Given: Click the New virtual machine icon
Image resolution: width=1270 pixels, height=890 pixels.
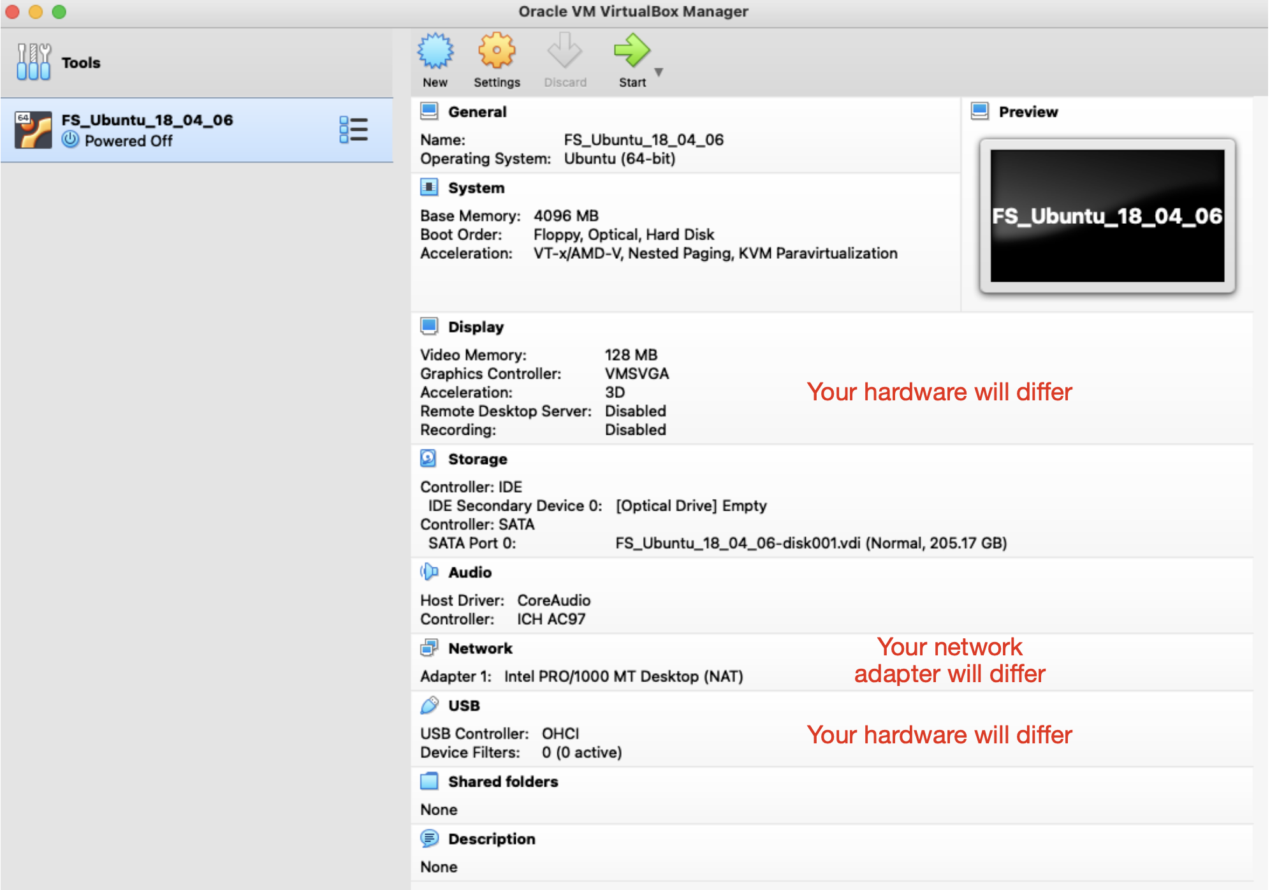Looking at the screenshot, I should [x=435, y=52].
